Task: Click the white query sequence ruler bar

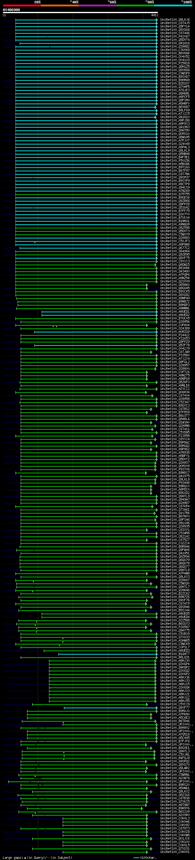Action: click(x=80, y=13)
